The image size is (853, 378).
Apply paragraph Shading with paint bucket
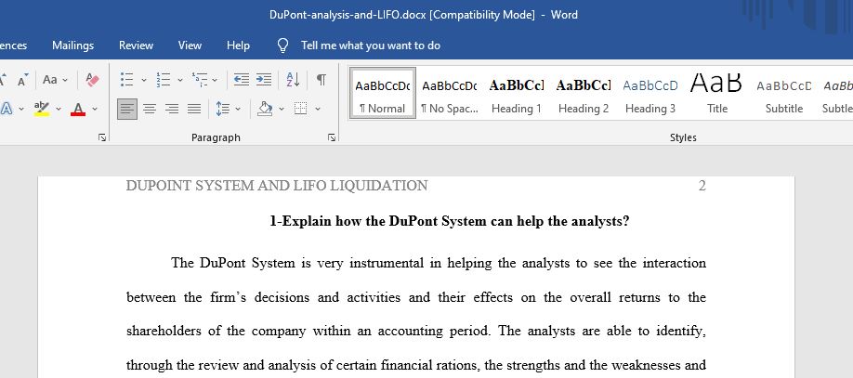[x=265, y=109]
